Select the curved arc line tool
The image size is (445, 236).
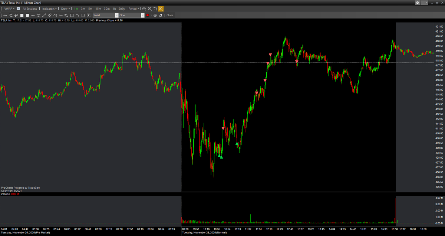[x=77, y=15]
